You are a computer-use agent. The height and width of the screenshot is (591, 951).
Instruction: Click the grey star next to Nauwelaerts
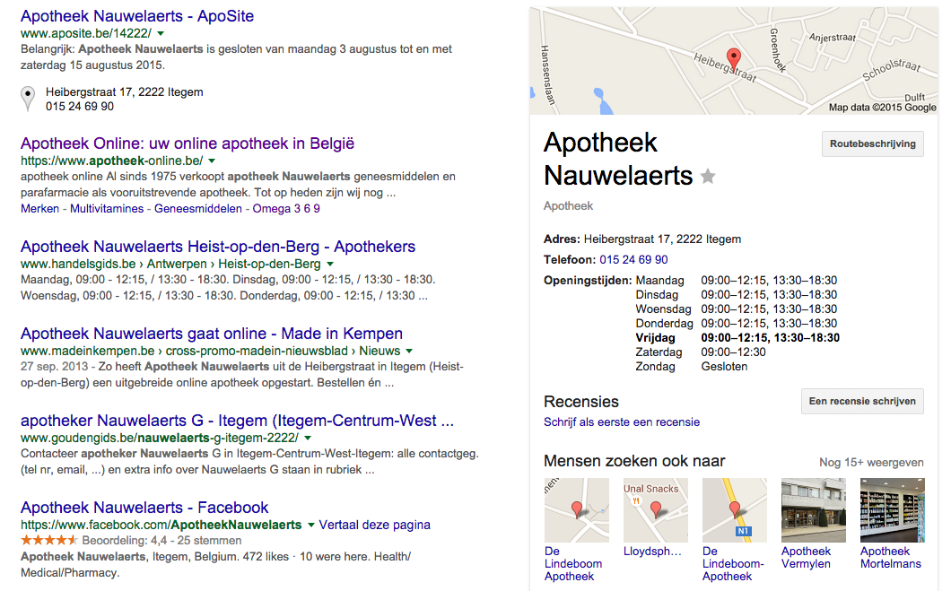pyautogui.click(x=708, y=177)
